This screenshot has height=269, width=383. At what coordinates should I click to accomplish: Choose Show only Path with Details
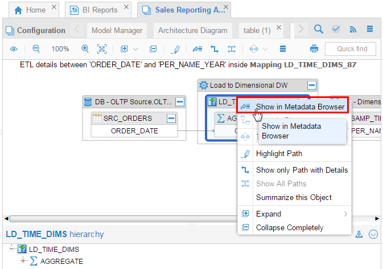(x=295, y=170)
